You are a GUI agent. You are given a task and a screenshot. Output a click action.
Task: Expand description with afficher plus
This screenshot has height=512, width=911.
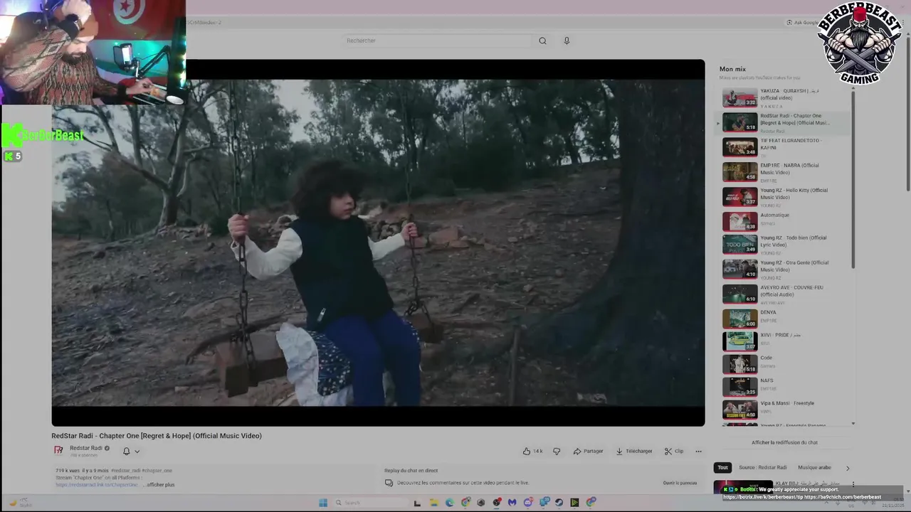coord(160,484)
